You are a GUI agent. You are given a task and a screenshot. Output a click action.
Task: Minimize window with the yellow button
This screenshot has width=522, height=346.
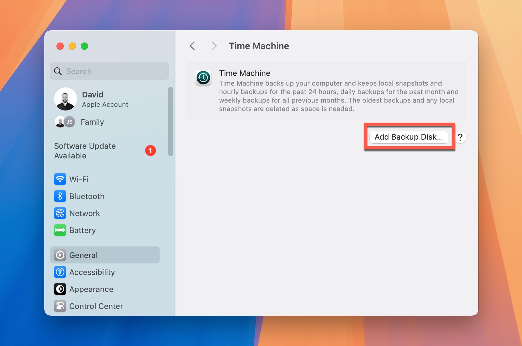[x=72, y=46]
